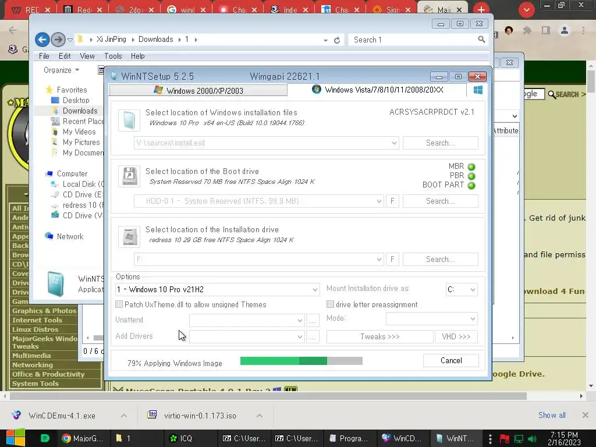
Task: Open the Tweaks >>> panel
Action: pos(379,337)
